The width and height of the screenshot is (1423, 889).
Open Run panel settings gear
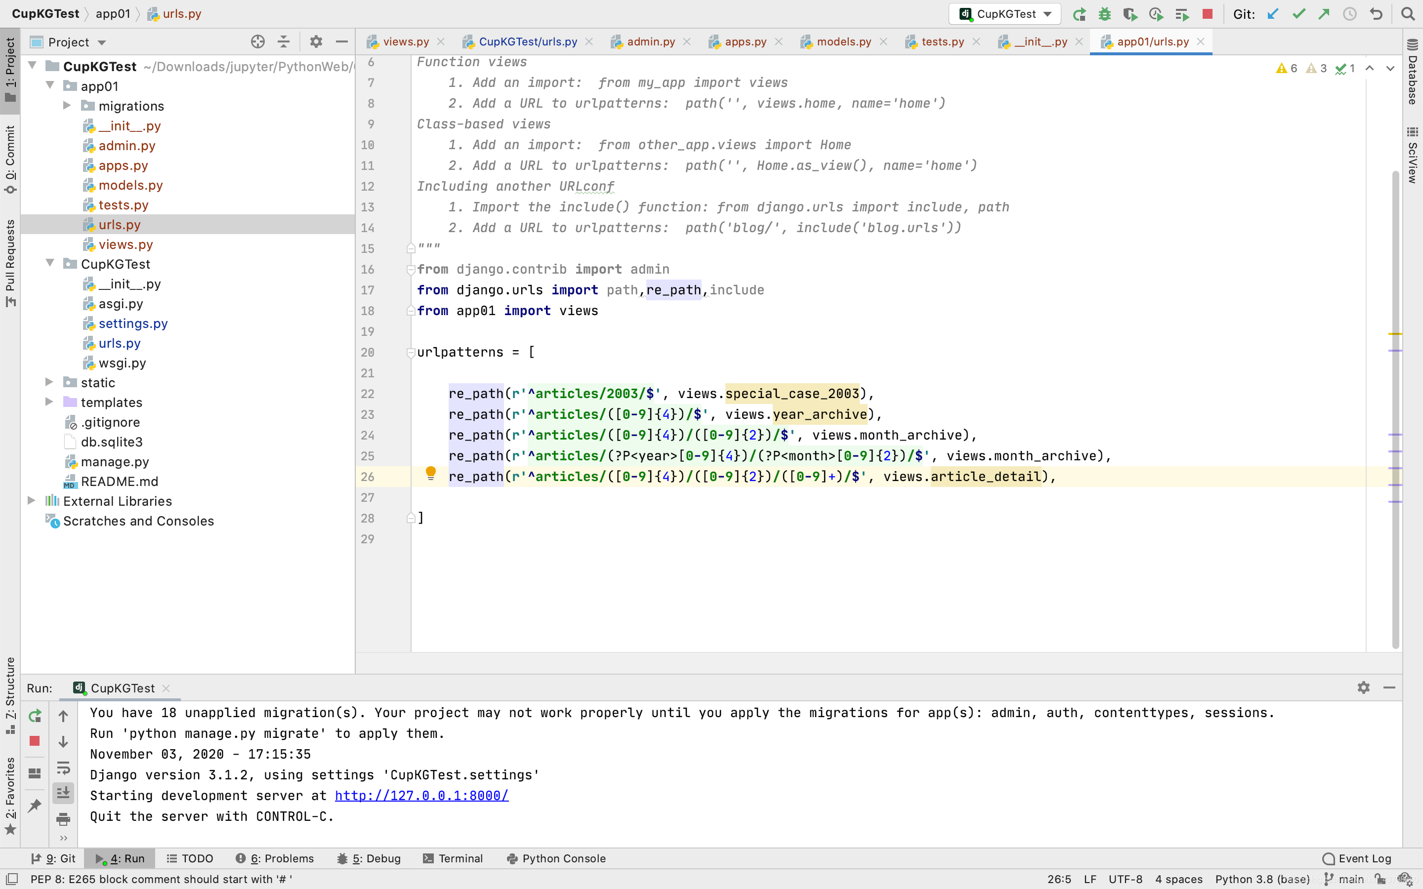tap(1364, 687)
